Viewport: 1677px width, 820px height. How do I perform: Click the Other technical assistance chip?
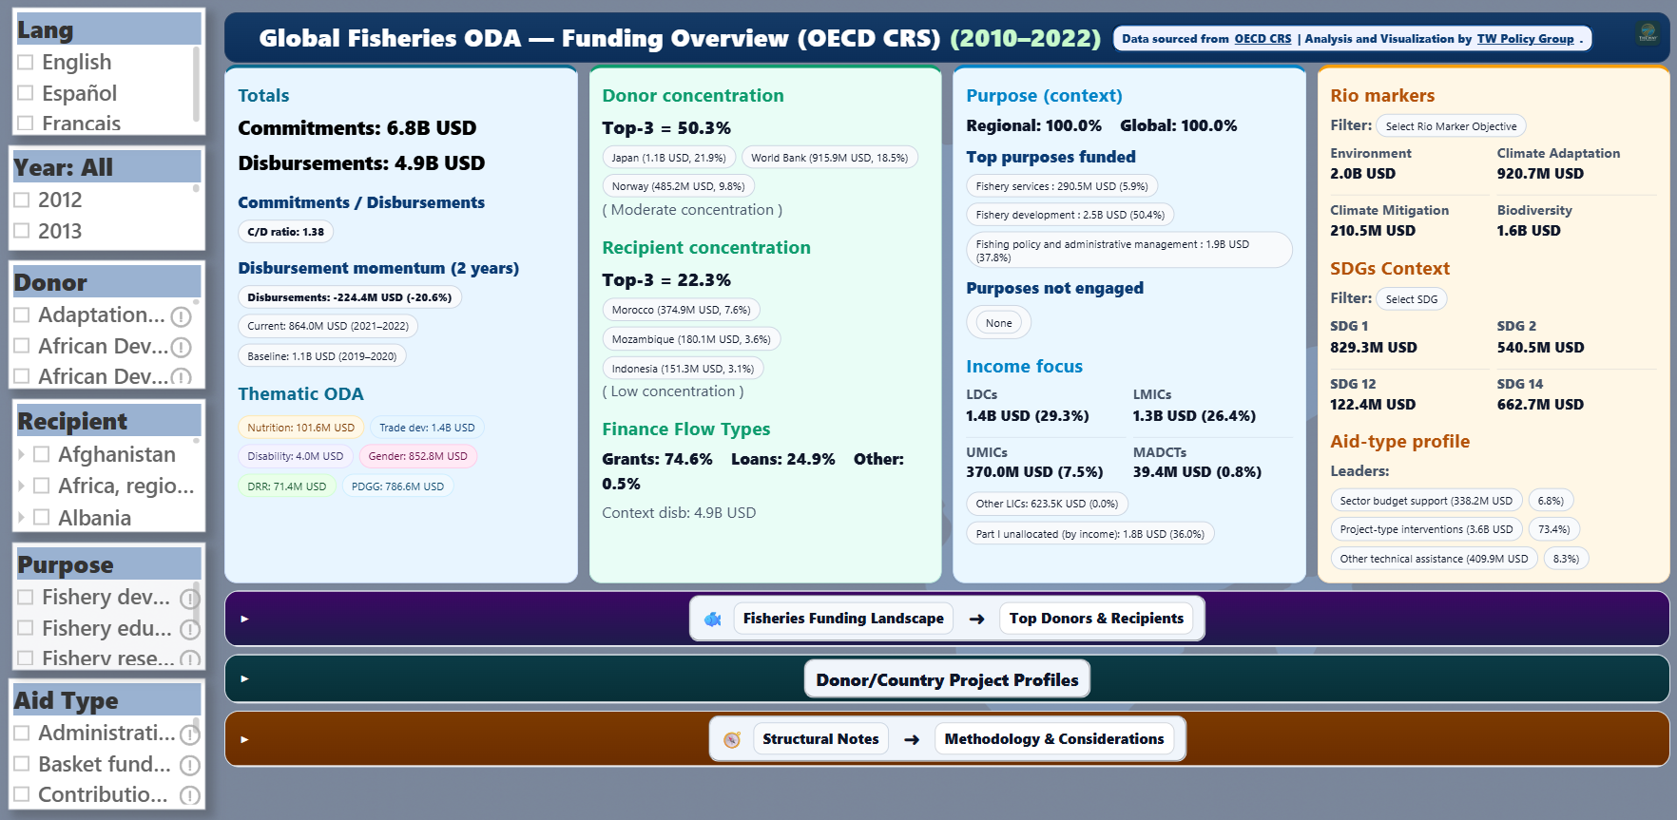[1434, 559]
